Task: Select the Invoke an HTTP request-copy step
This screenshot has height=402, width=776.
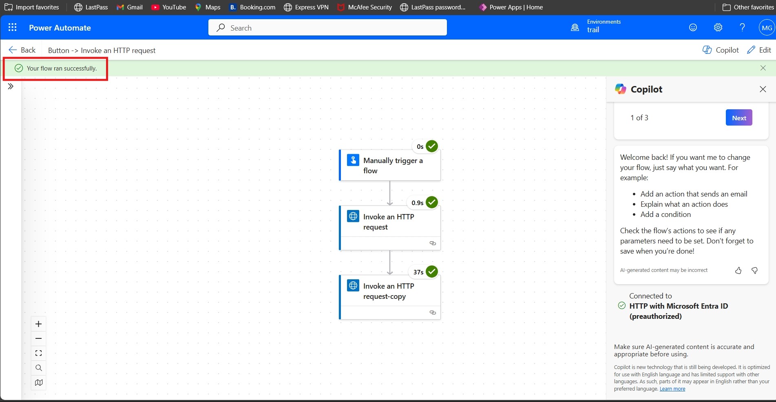Action: [389, 291]
